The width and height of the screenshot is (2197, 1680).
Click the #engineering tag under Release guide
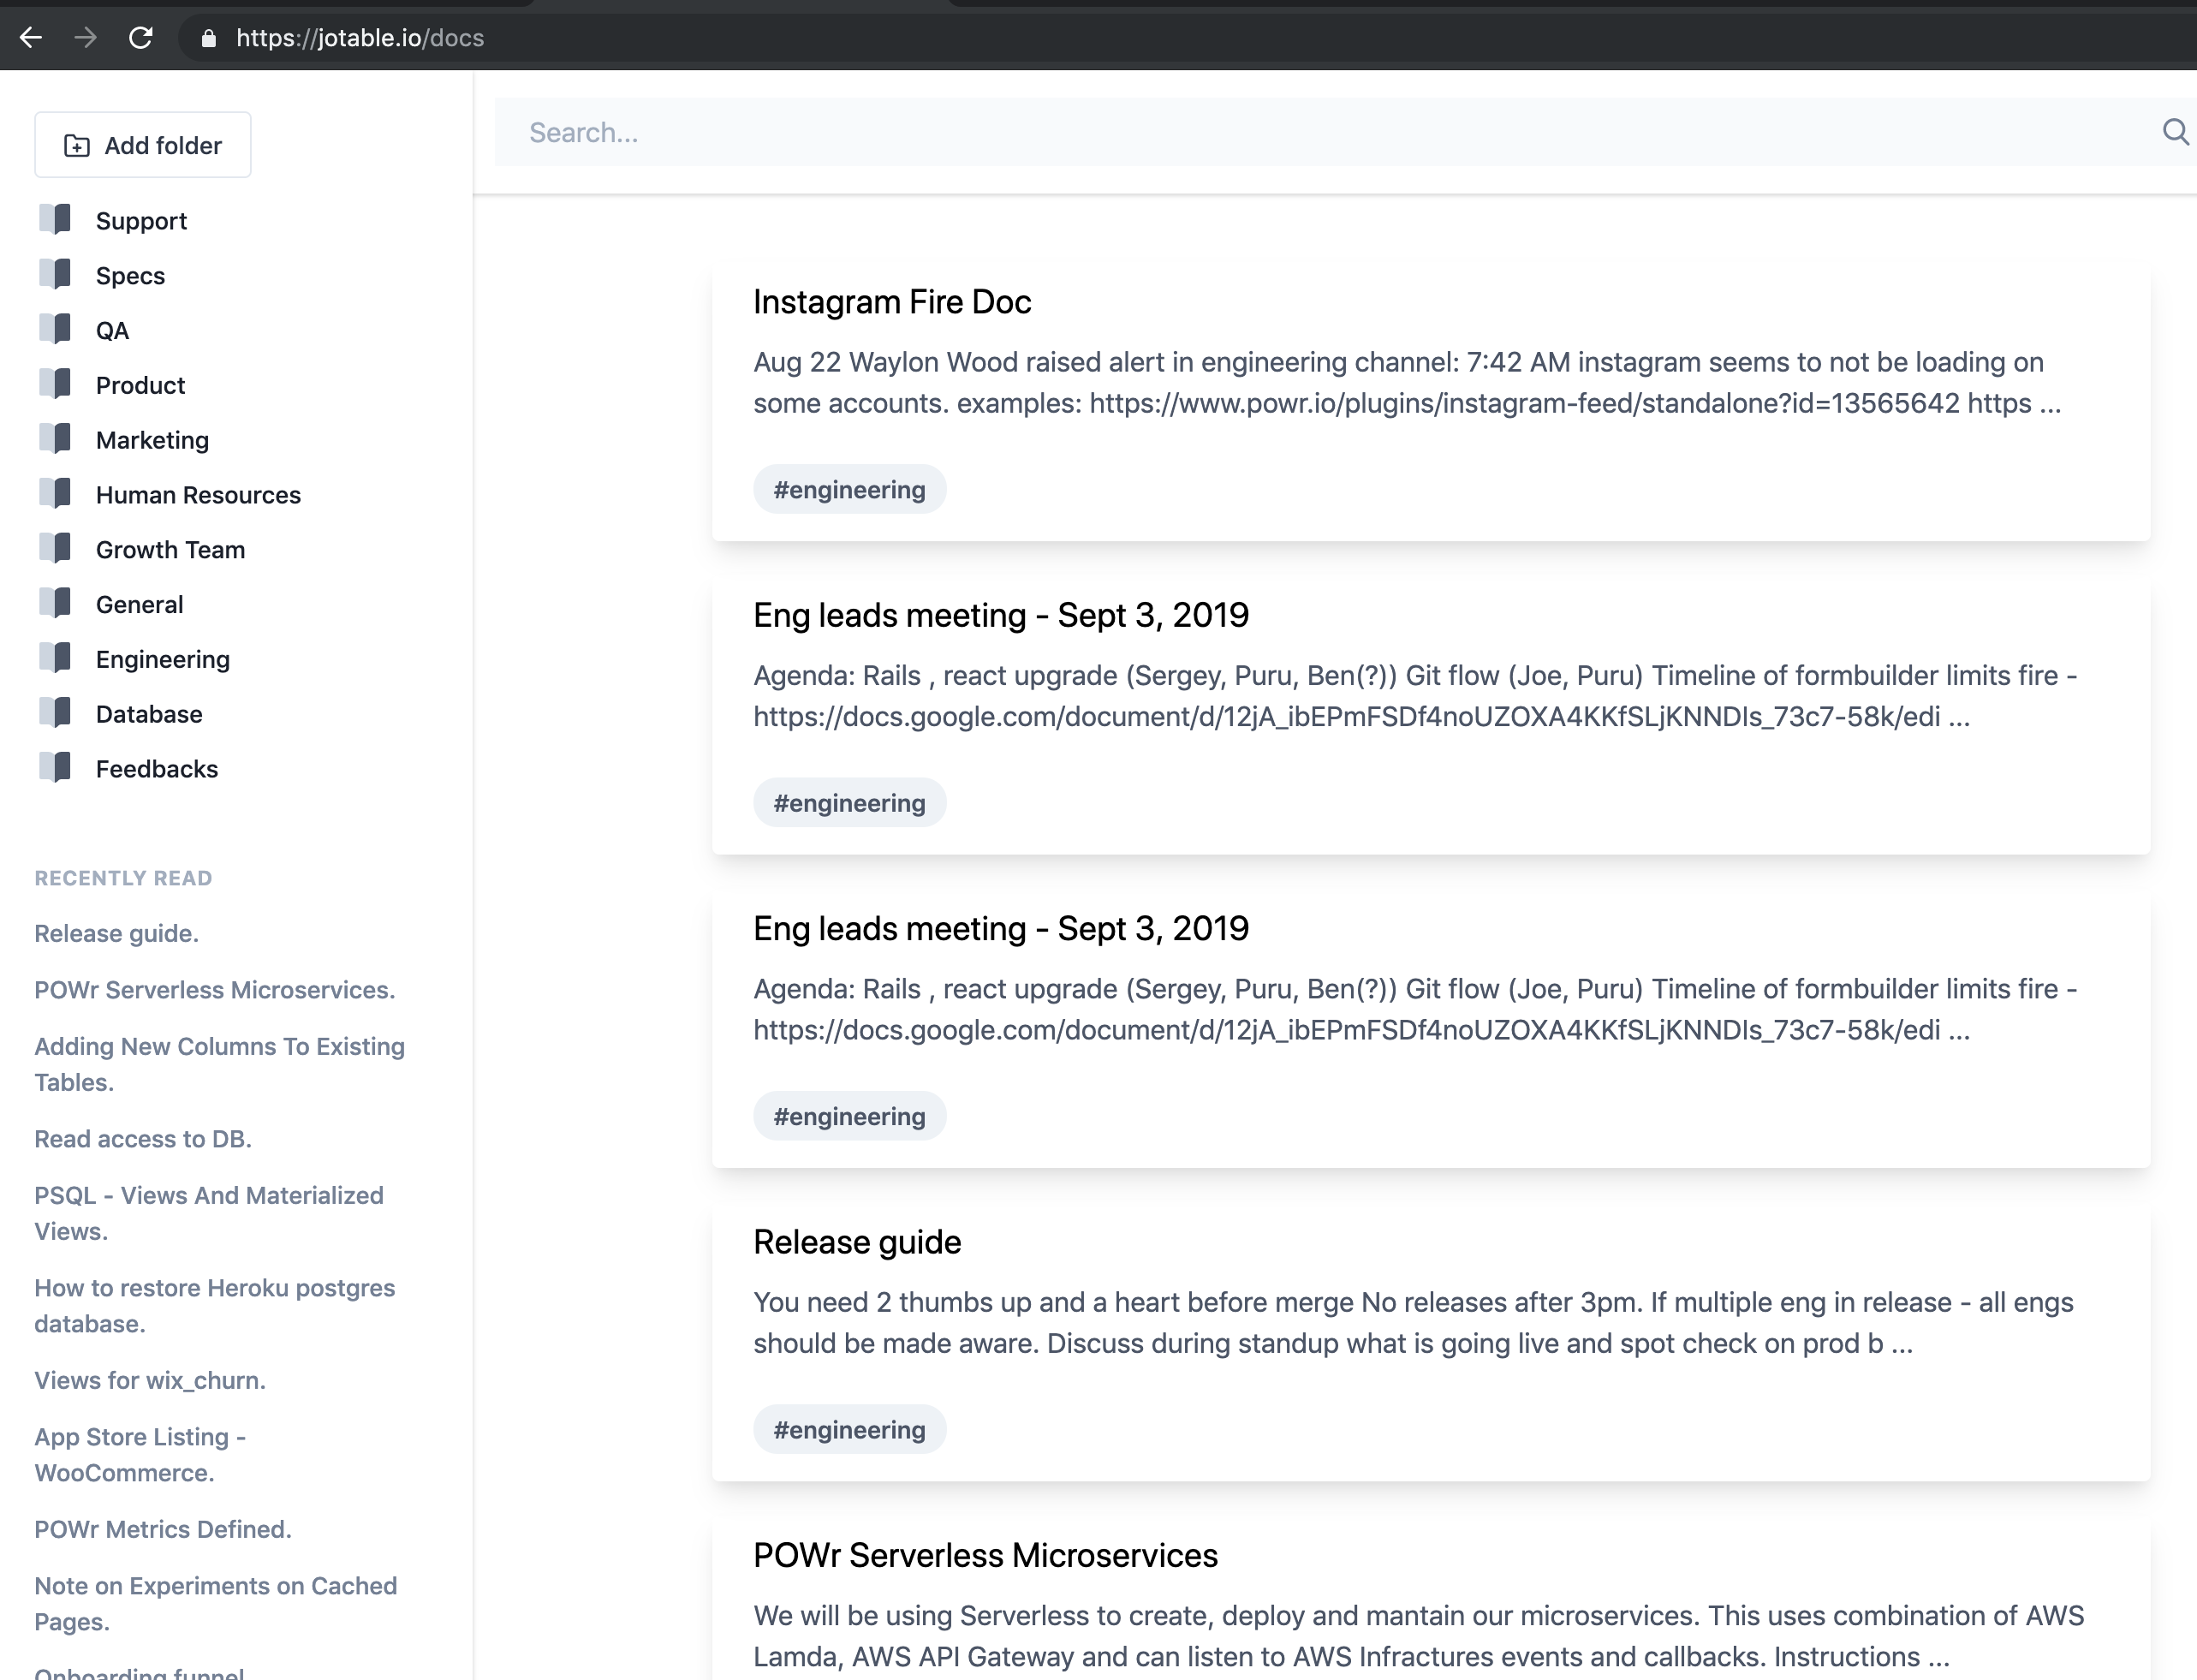849,1429
